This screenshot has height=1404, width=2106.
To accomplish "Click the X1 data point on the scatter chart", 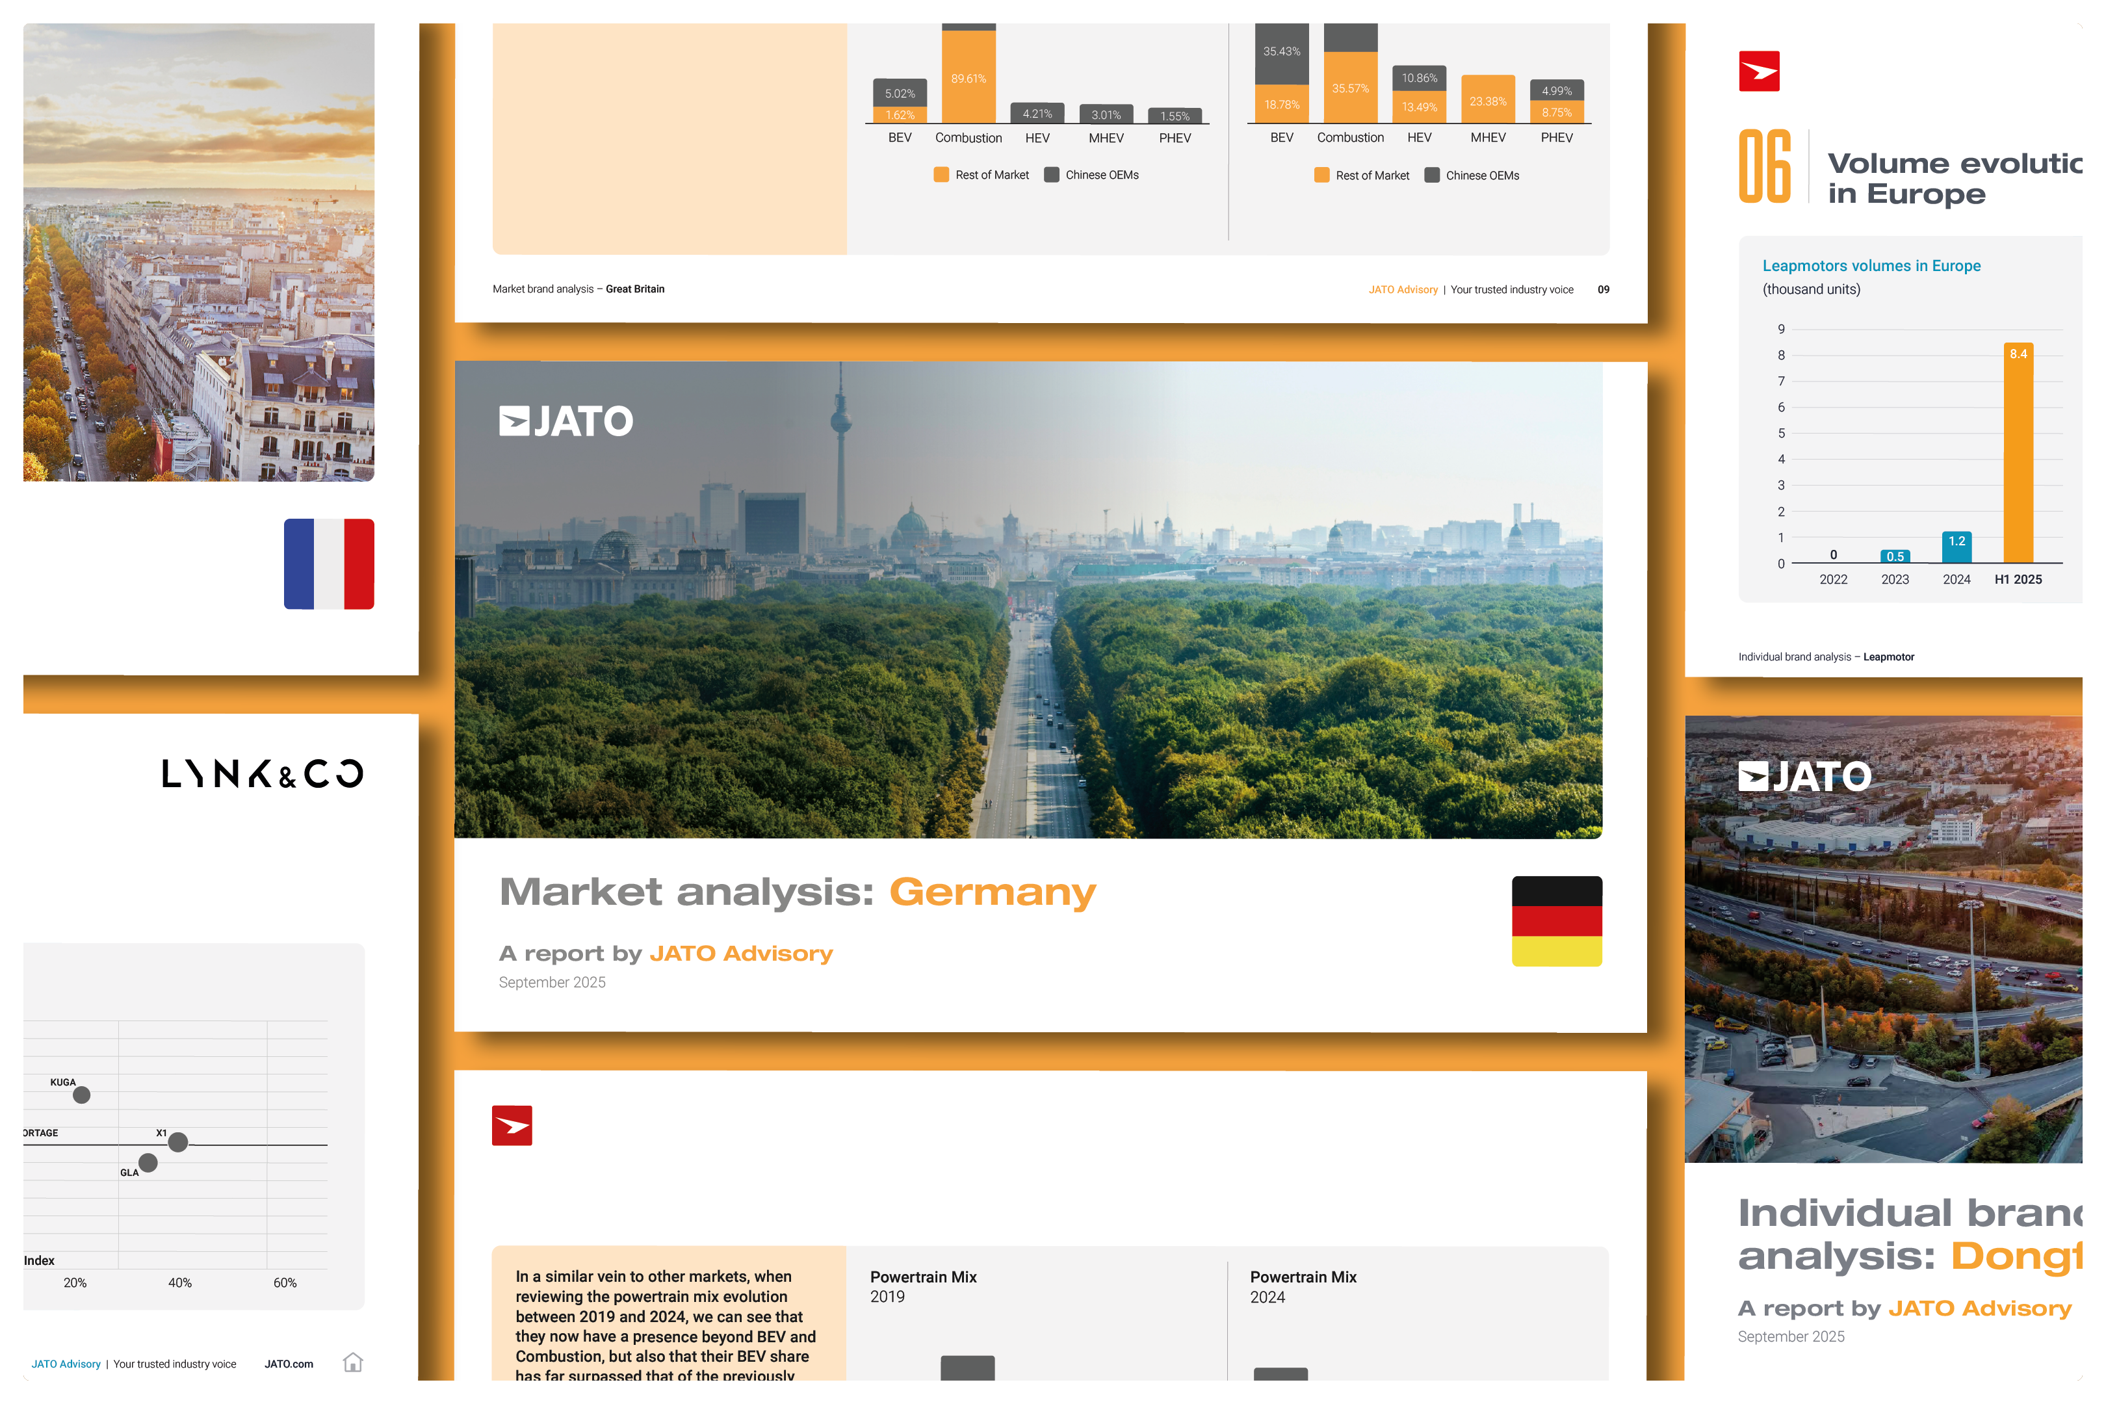I will tap(178, 1141).
